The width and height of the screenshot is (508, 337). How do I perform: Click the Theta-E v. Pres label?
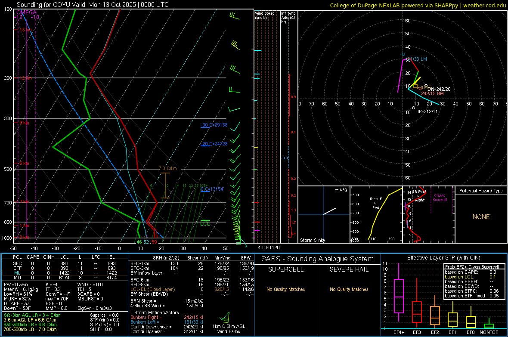[x=375, y=203]
